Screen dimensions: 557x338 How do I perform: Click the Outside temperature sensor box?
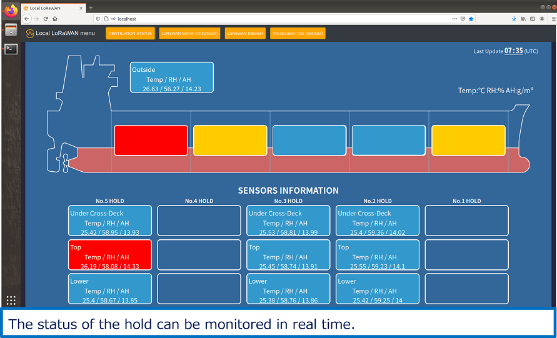(x=171, y=77)
